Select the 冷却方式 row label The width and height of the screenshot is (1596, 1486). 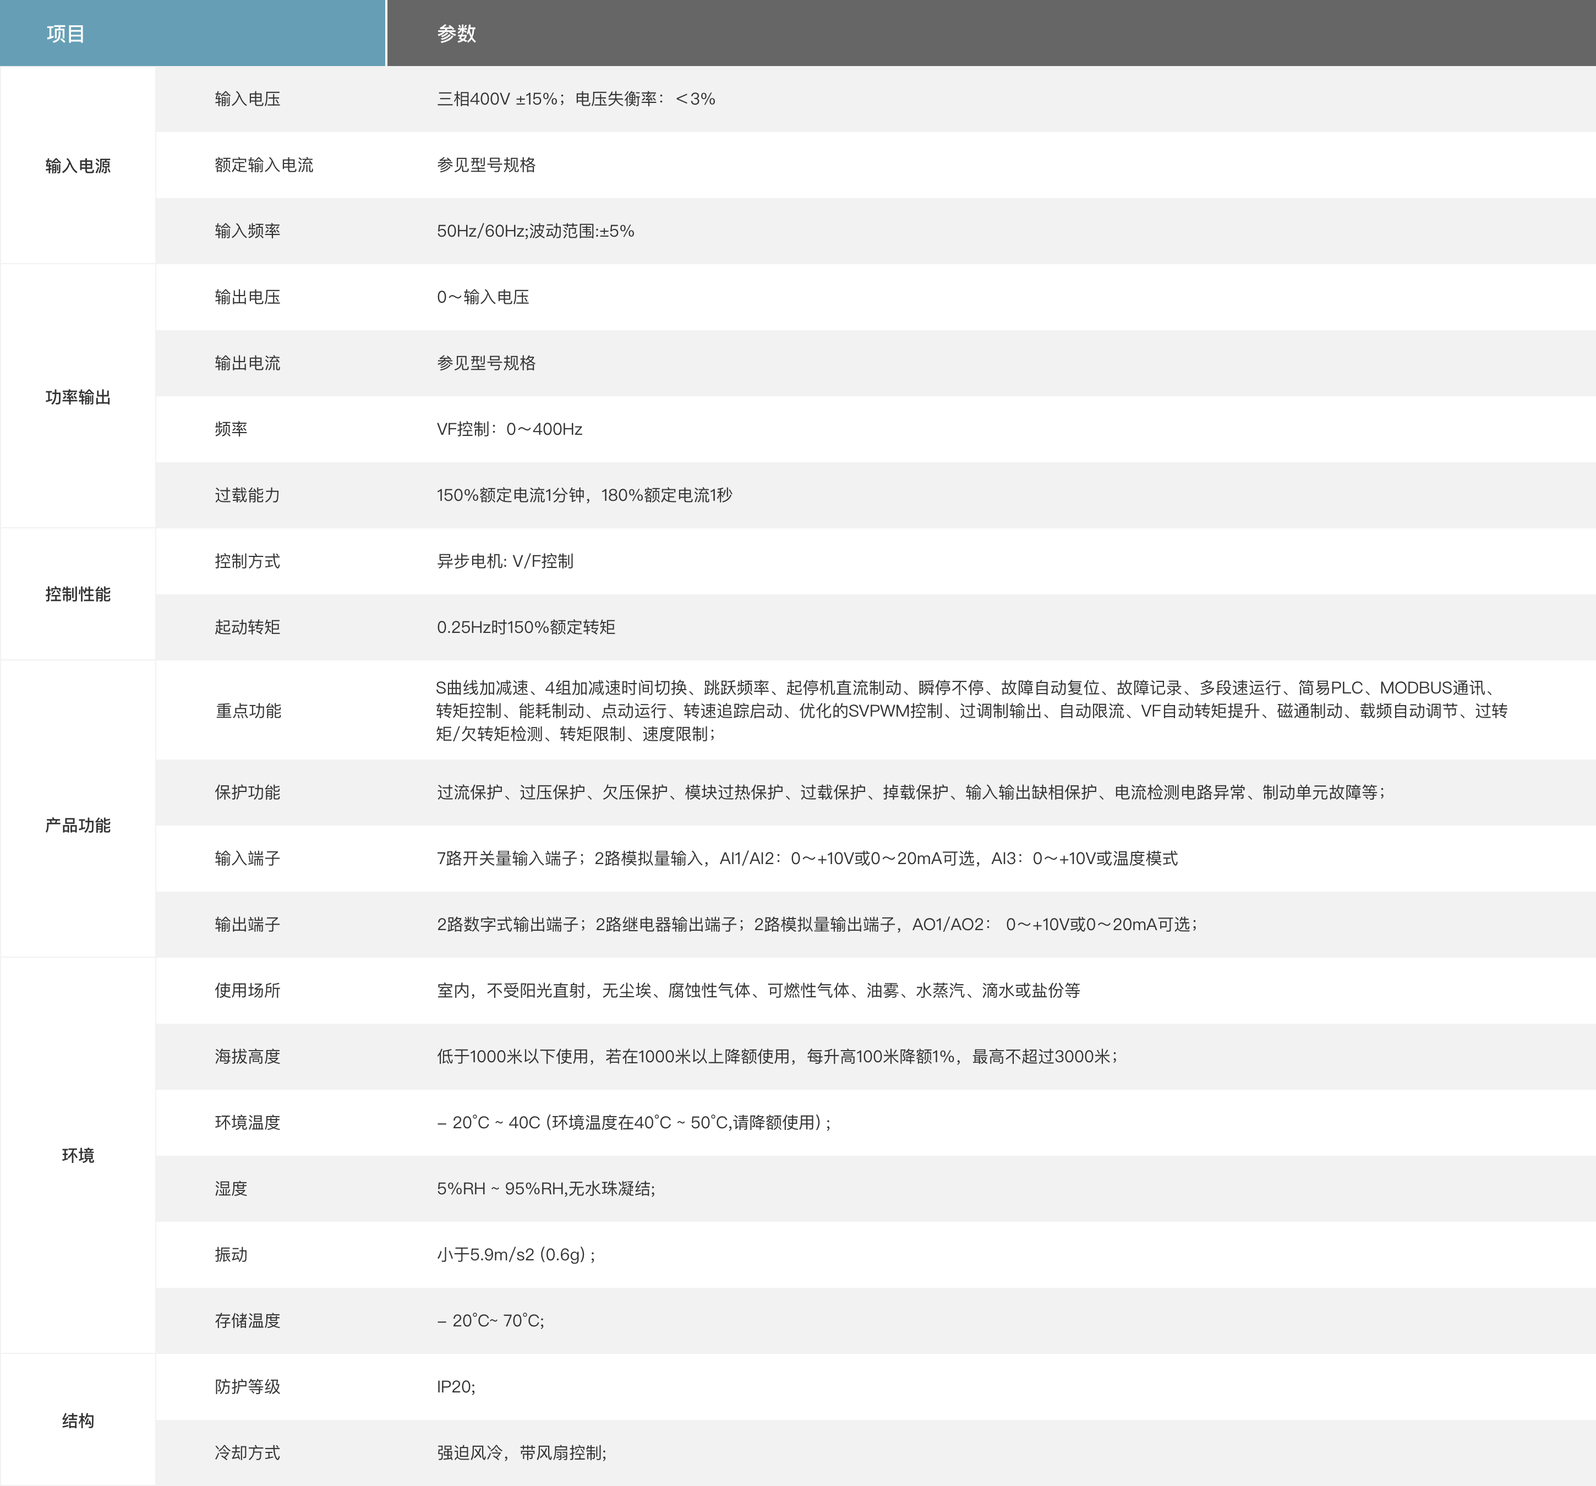tap(247, 1452)
